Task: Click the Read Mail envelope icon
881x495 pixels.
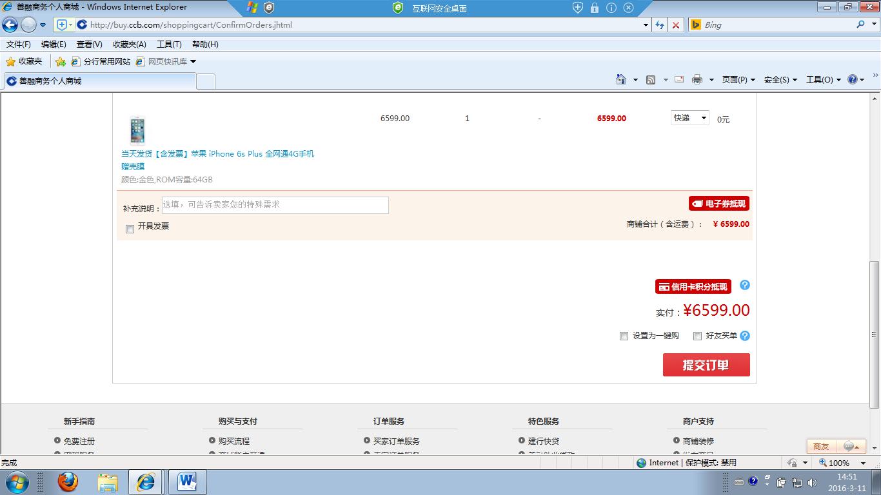Action: 678,79
